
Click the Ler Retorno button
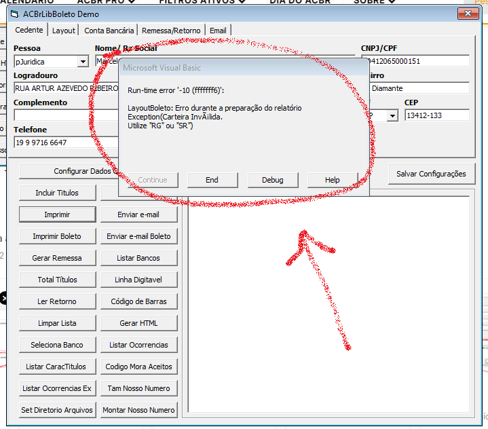(57, 301)
